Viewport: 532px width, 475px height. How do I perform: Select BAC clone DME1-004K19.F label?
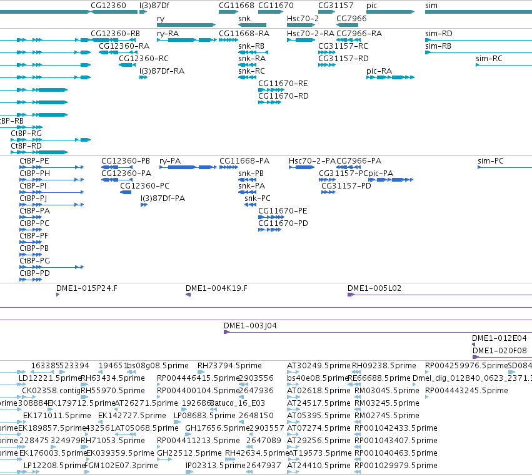[x=216, y=288]
